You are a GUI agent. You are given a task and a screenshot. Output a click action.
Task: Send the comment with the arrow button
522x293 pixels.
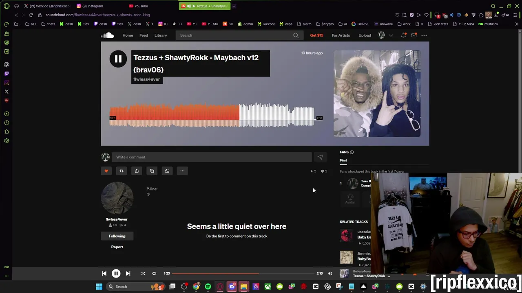(x=320, y=157)
